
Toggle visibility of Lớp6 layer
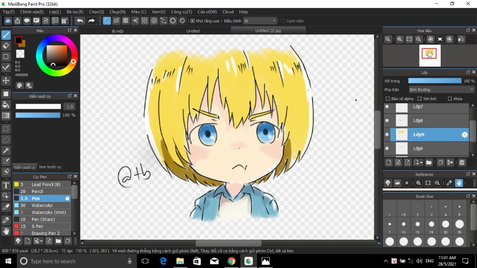(387, 148)
